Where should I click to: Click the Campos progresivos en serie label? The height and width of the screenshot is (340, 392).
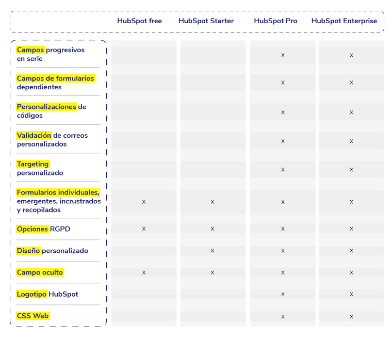tap(51, 55)
